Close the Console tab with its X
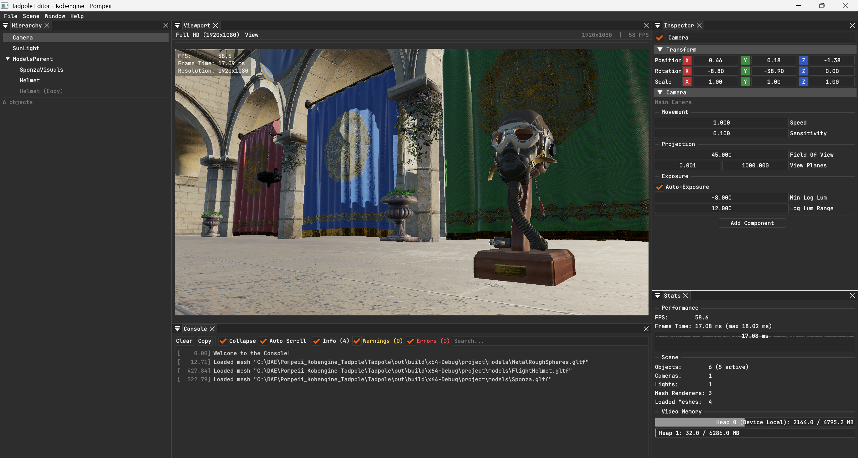This screenshot has width=858, height=458. click(212, 329)
